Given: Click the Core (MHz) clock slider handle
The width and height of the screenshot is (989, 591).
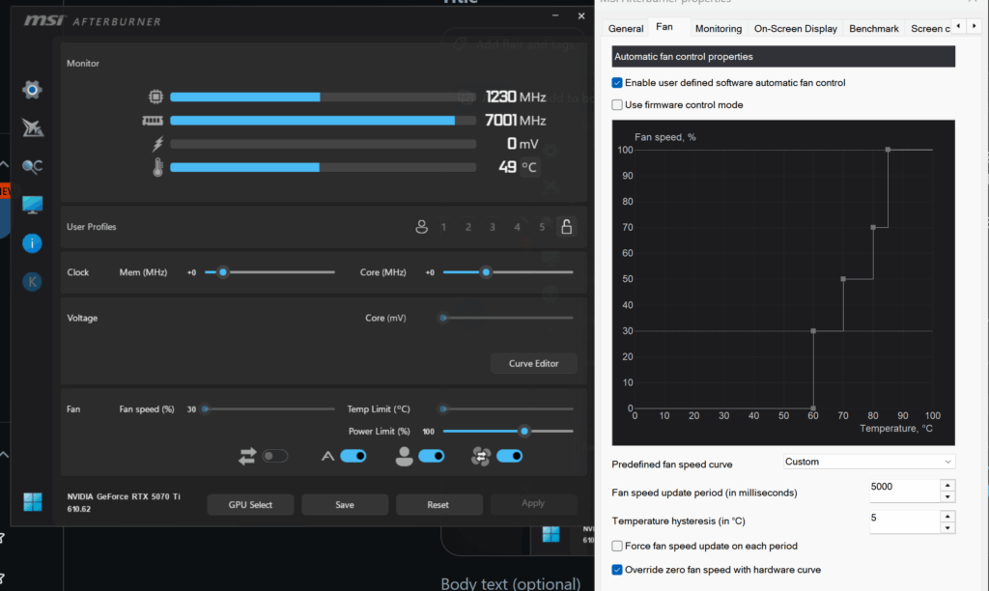Looking at the screenshot, I should 486,272.
